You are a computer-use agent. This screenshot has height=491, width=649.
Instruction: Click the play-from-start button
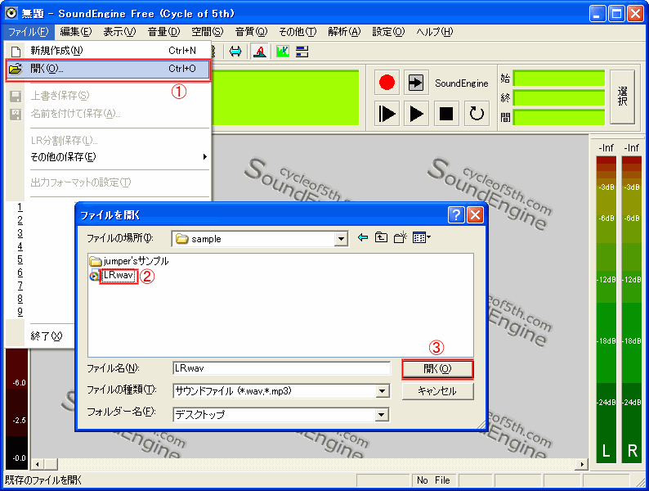pyautogui.click(x=387, y=113)
